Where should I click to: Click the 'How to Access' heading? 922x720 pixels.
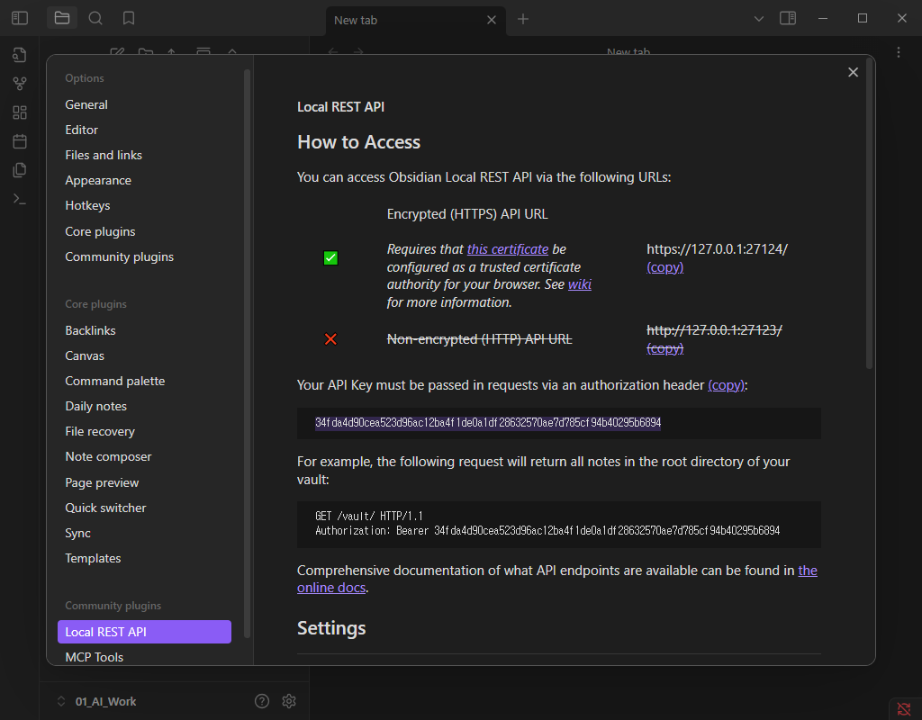pyautogui.click(x=358, y=142)
